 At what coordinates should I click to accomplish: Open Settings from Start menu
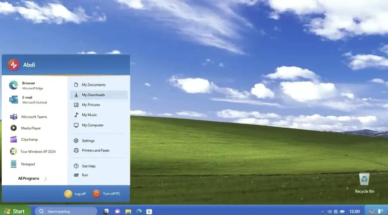click(99, 141)
